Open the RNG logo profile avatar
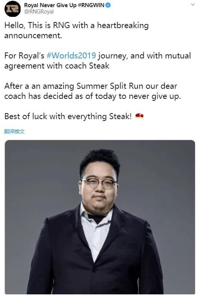198x297 pixels. (x=12, y=9)
